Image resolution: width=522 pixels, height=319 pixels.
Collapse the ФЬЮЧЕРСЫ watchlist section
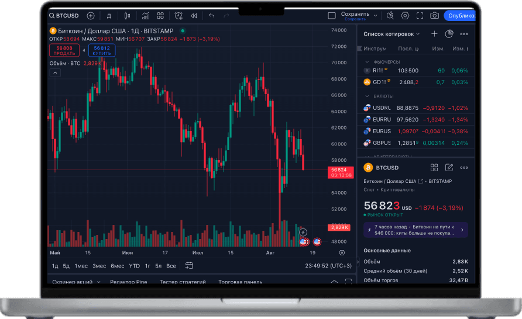click(x=367, y=62)
